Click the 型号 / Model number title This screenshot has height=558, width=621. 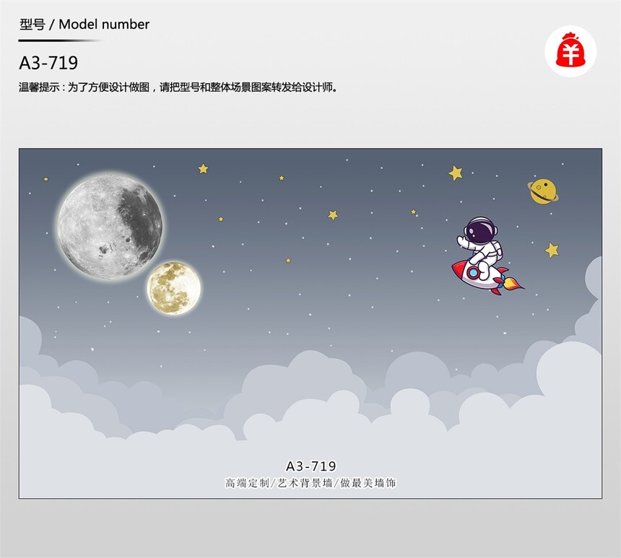(x=84, y=25)
